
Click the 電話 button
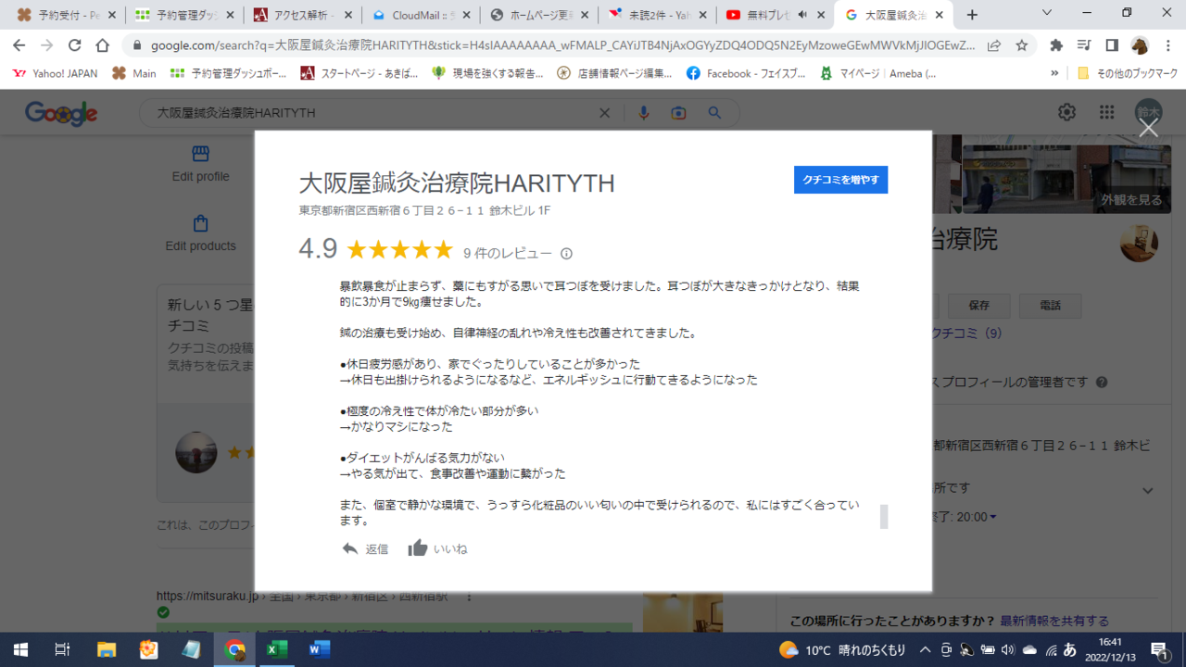(x=1050, y=305)
